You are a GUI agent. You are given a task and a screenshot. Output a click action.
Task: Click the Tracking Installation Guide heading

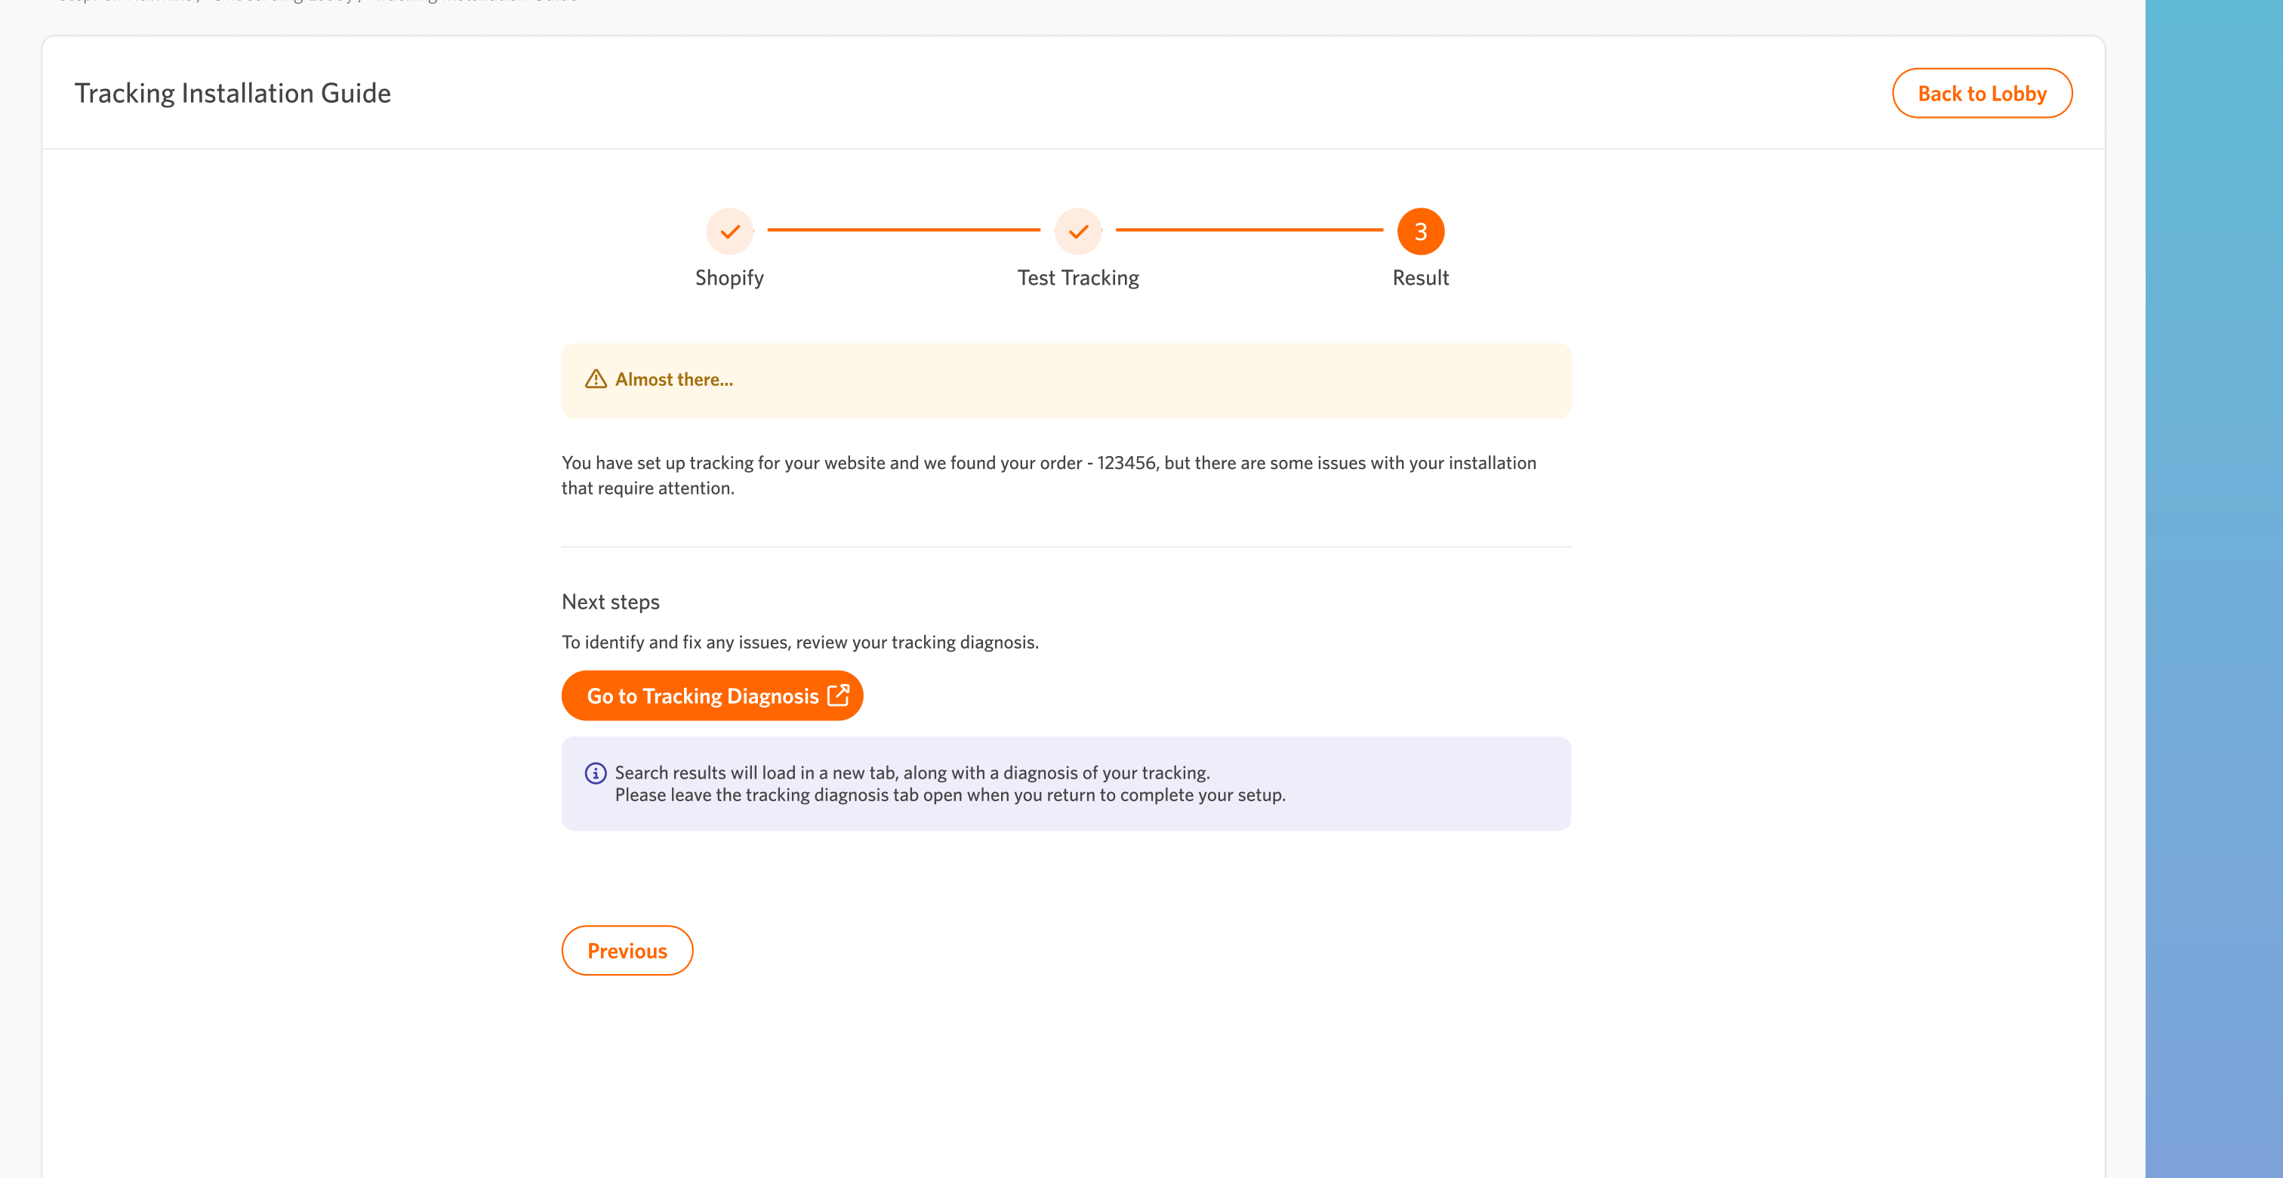click(x=233, y=93)
